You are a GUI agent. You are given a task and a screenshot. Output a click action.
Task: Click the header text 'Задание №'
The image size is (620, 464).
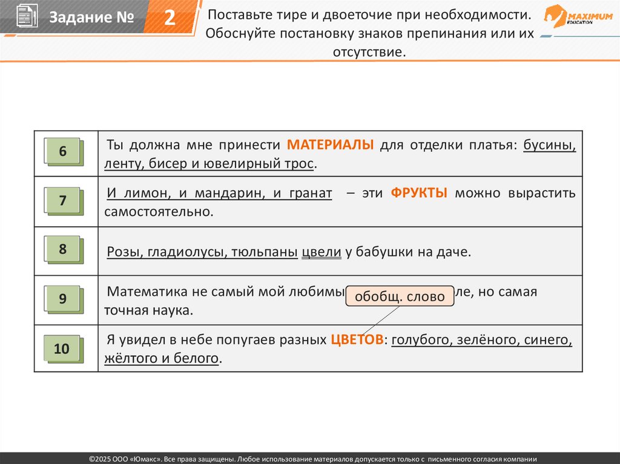(x=92, y=17)
